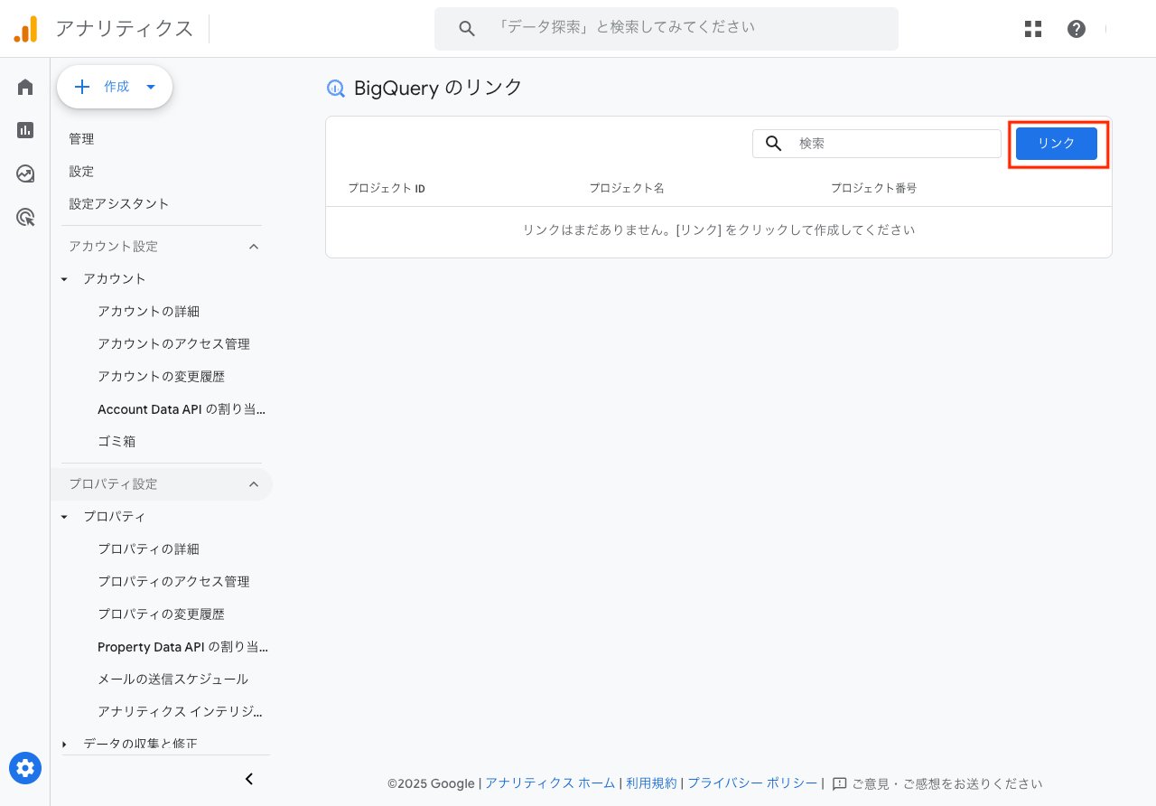The height and width of the screenshot is (806, 1156).
Task: Open the プライバシー ポリシー link
Action: pyautogui.click(x=752, y=783)
